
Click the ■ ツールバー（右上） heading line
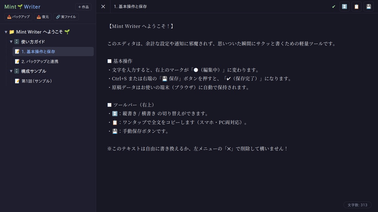pyautogui.click(x=131, y=105)
